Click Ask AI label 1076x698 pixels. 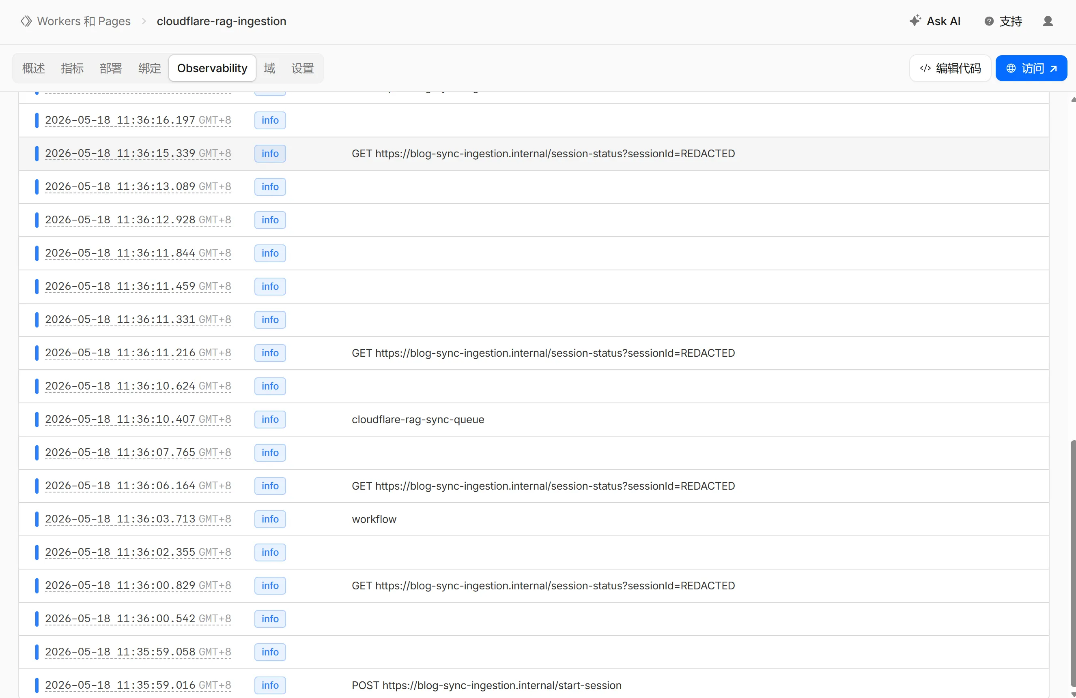pyautogui.click(x=944, y=21)
